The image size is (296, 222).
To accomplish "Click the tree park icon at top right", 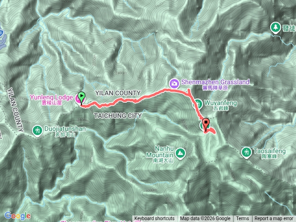I will coord(276,28).
